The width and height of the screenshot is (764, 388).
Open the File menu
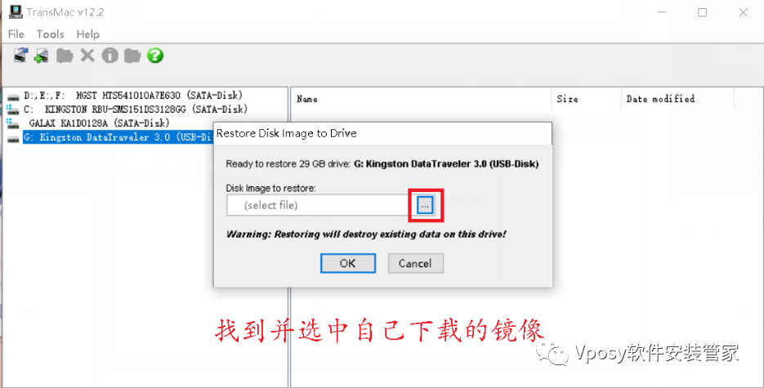click(16, 34)
